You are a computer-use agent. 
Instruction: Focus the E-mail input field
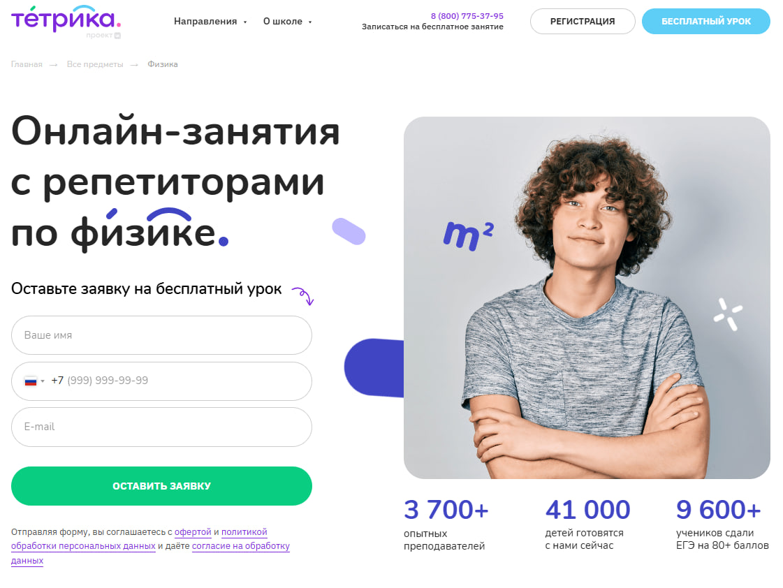click(x=161, y=427)
